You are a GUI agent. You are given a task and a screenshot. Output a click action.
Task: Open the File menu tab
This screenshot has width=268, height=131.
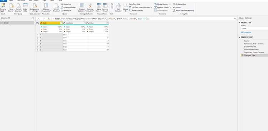coord(3,0)
